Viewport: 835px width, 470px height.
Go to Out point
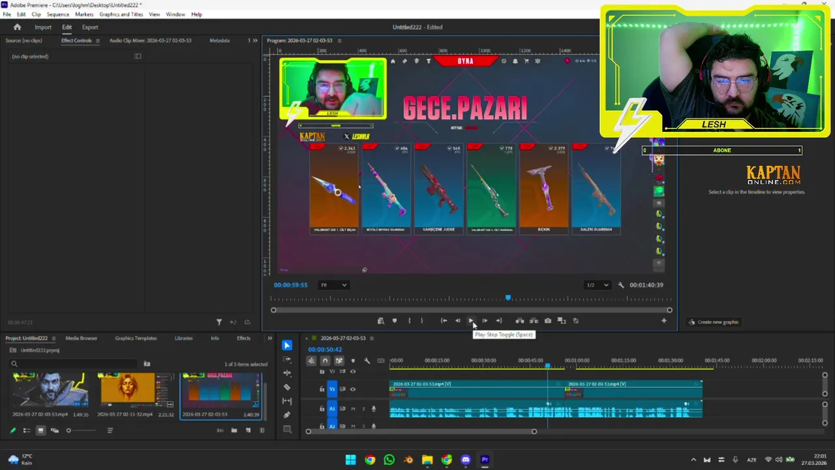point(499,321)
